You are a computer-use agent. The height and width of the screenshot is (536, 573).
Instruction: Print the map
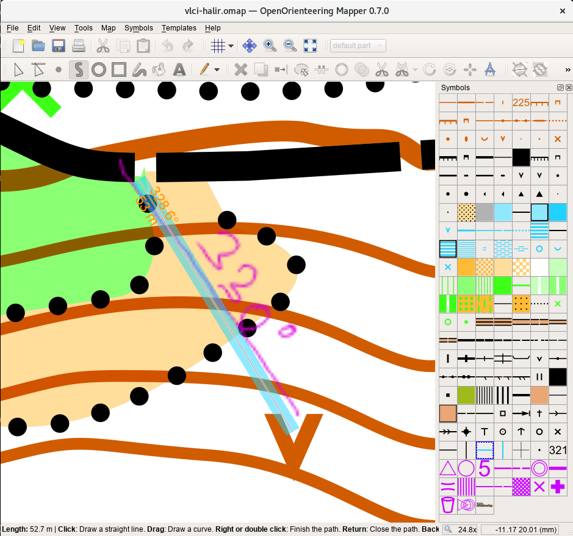pyautogui.click(x=79, y=46)
